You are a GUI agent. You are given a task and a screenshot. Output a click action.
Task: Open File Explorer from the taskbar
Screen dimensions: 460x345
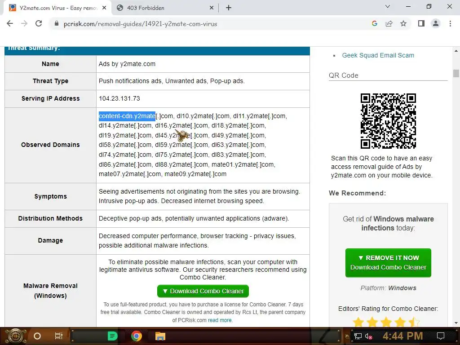(x=160, y=336)
